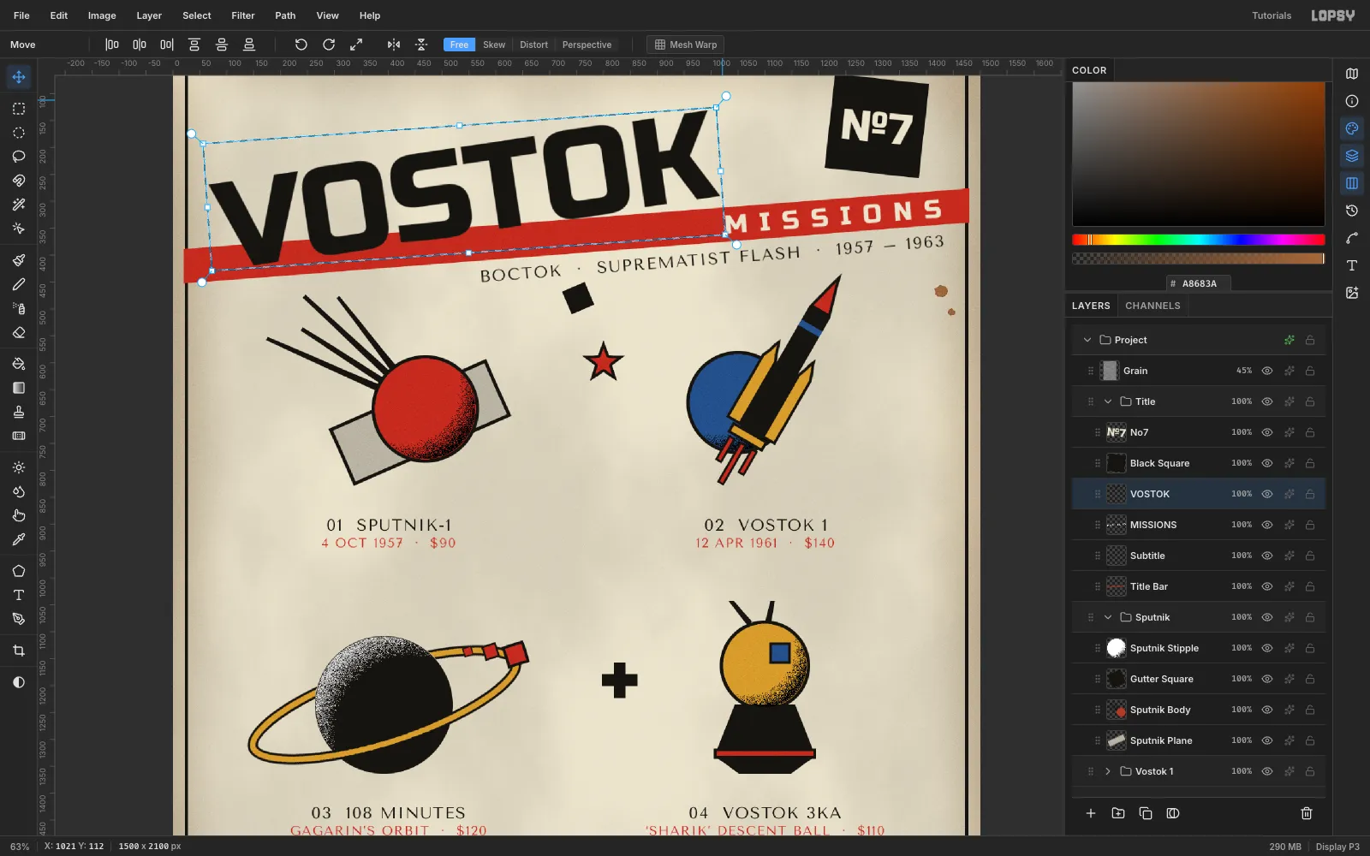This screenshot has width=1370, height=856.
Task: Select the Text tool in left toolbar
Action: (x=19, y=595)
